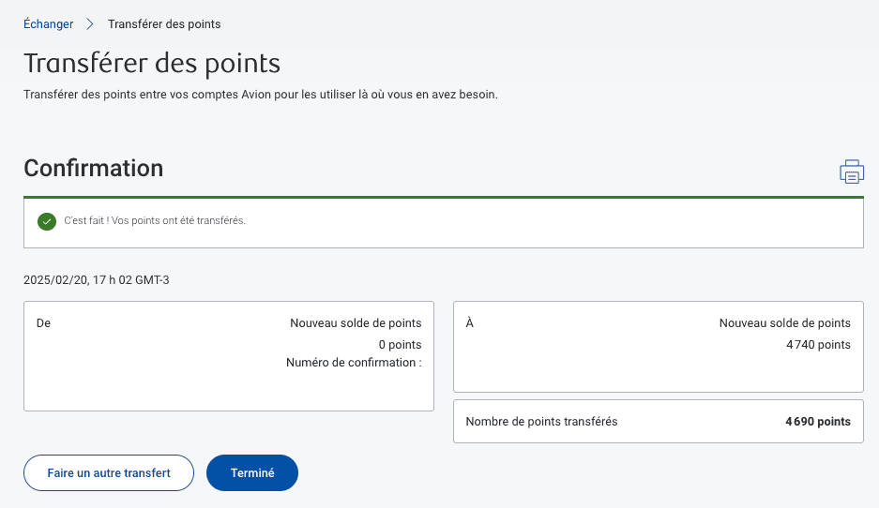
Task: Click the 'De' source account label
Action: pos(43,323)
